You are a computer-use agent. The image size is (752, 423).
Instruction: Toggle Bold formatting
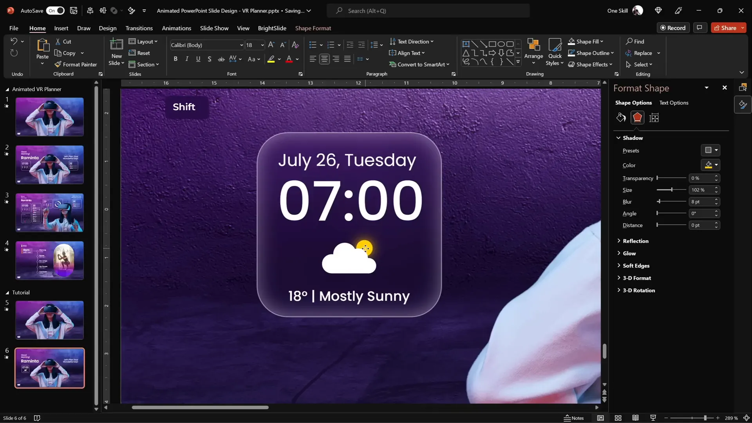pyautogui.click(x=175, y=59)
